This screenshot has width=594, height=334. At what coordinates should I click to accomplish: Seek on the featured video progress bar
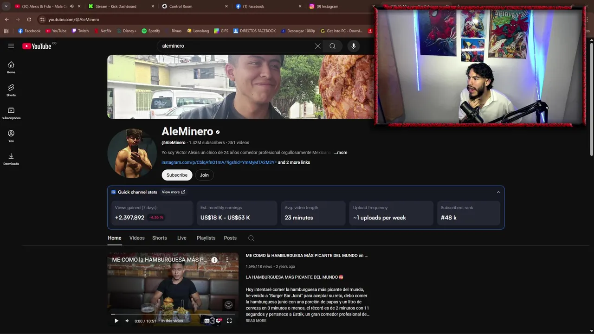[173, 314]
